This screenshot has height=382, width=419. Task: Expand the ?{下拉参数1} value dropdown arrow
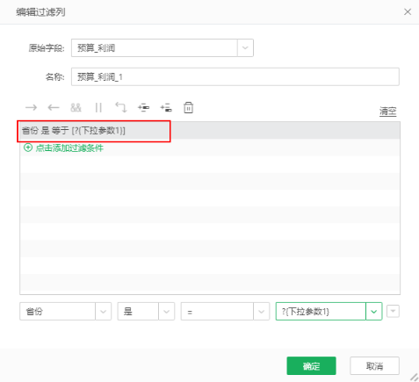[374, 311]
